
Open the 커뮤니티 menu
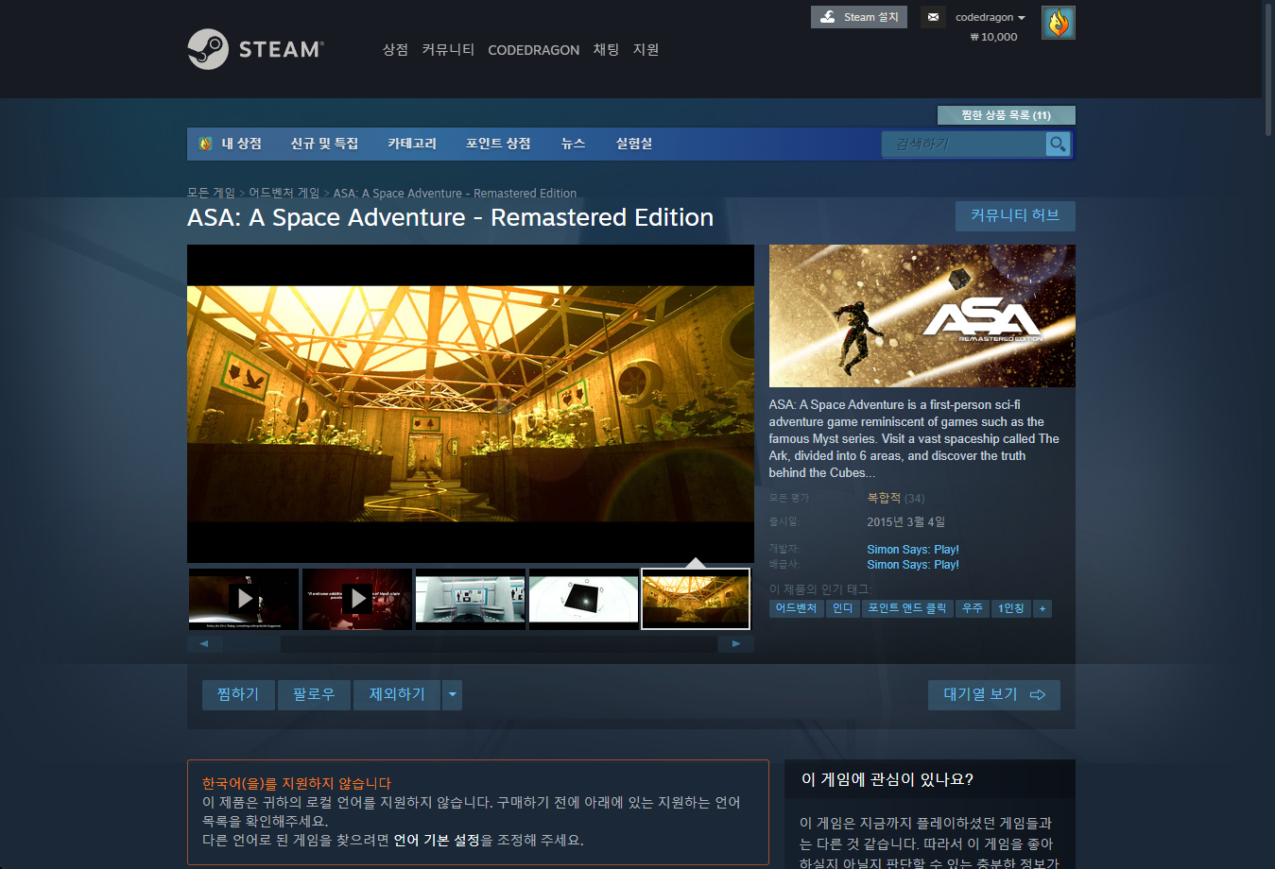point(448,49)
